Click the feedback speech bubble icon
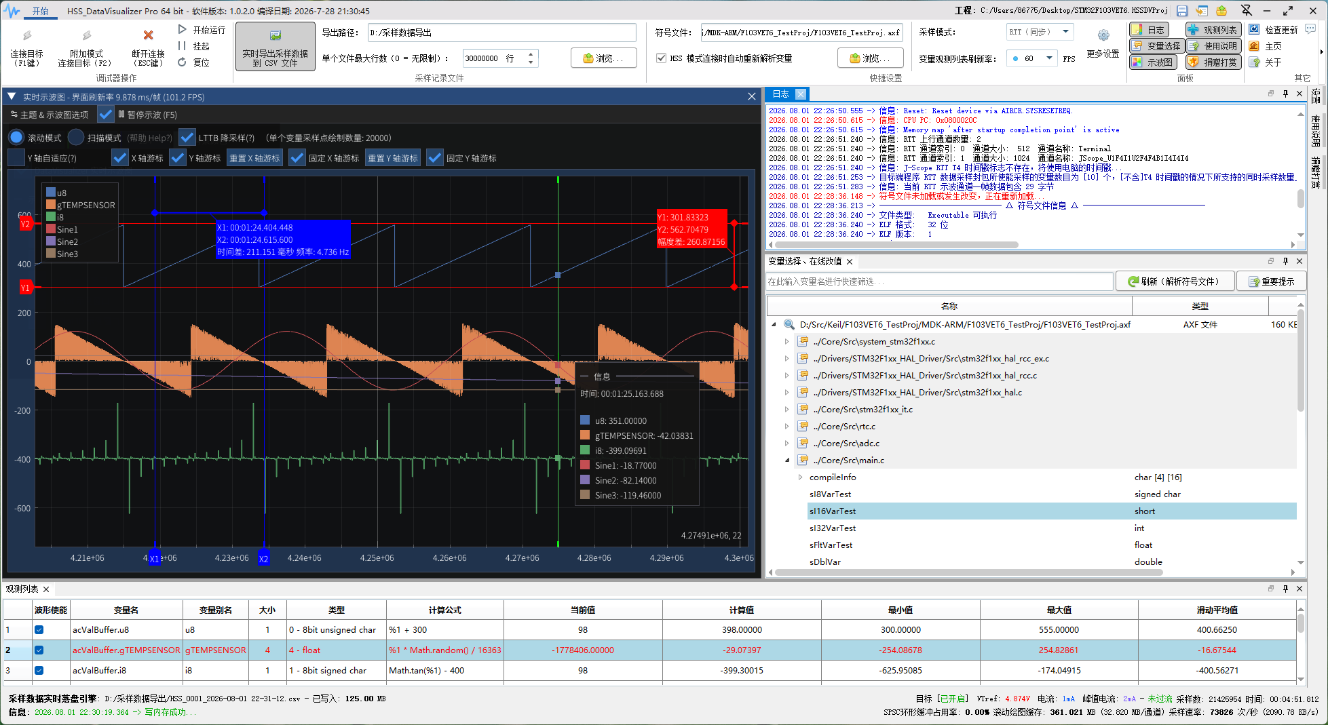 coord(1310,28)
